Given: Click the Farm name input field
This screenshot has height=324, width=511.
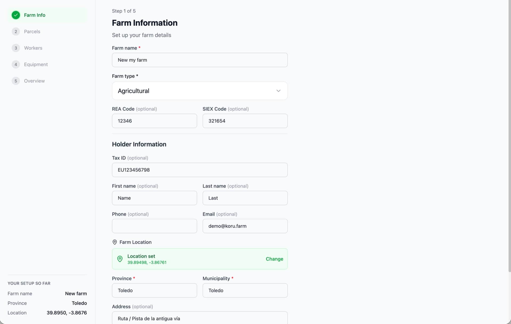Looking at the screenshot, I should click(200, 60).
